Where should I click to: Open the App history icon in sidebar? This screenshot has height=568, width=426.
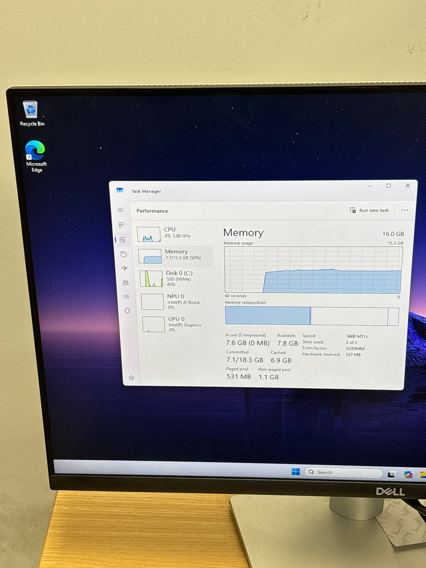tap(124, 254)
